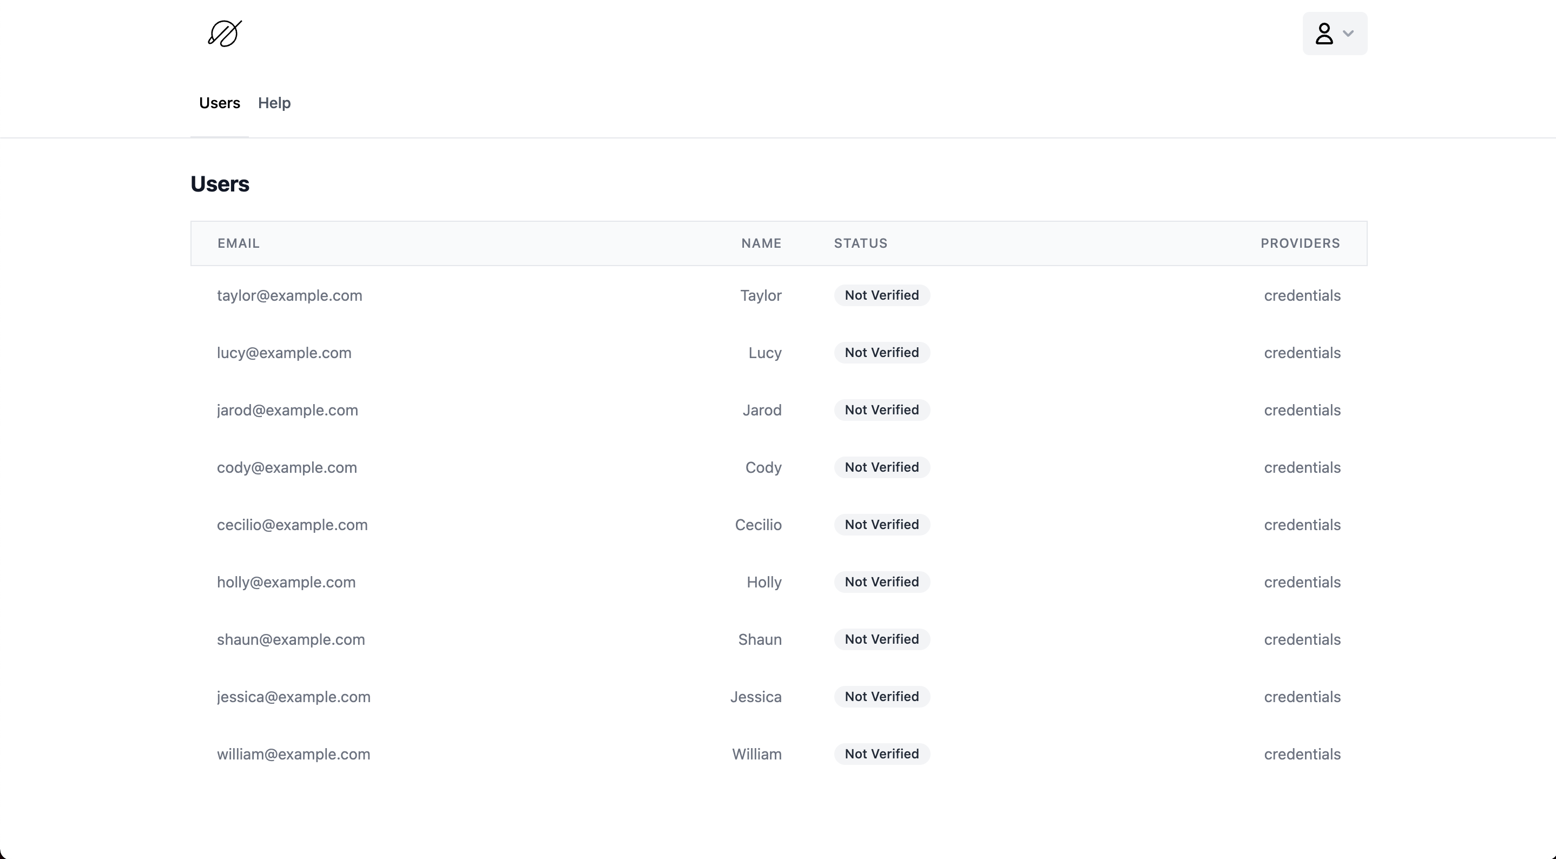Select taylor@example.com email link
The height and width of the screenshot is (859, 1556).
coord(289,295)
